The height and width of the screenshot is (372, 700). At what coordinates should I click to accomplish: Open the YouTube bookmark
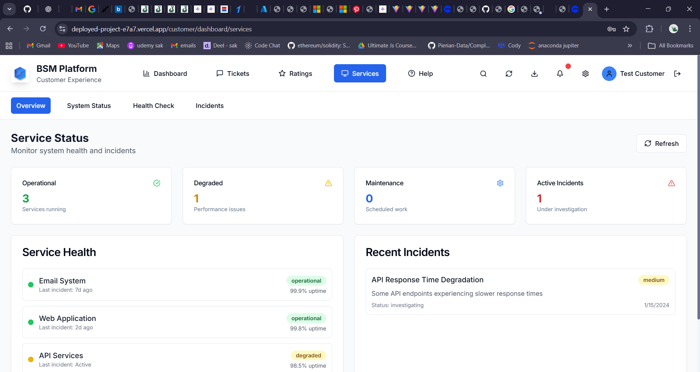pyautogui.click(x=74, y=46)
